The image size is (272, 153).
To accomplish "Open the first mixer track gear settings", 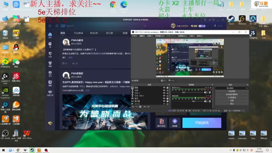I will point(210,92).
